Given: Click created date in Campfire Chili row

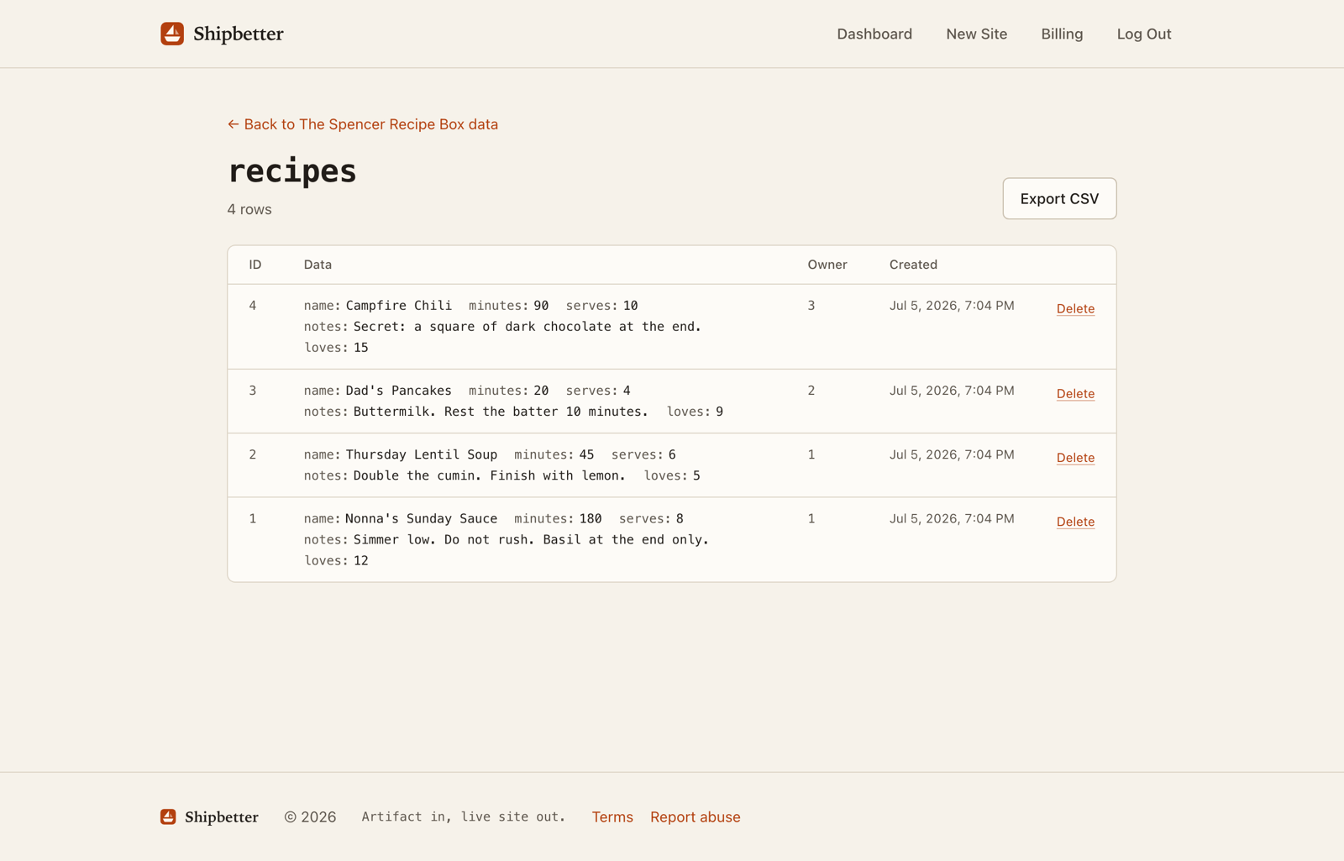Looking at the screenshot, I should tap(952, 306).
